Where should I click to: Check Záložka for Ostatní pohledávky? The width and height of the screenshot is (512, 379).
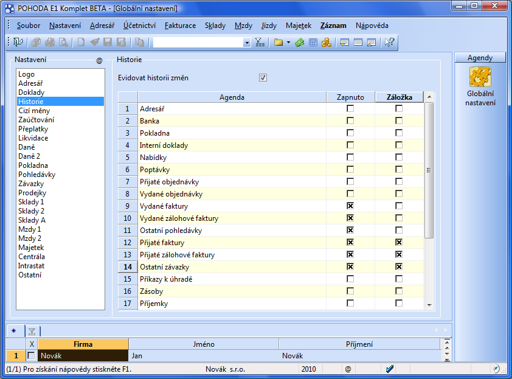[399, 230]
